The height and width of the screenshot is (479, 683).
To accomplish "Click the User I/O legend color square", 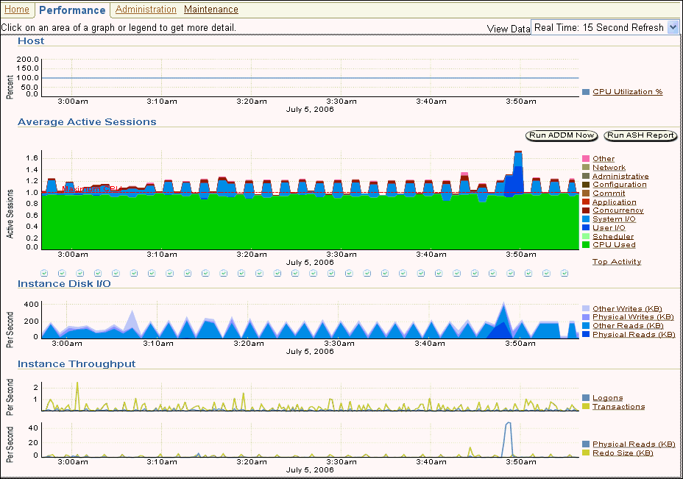I will [586, 228].
